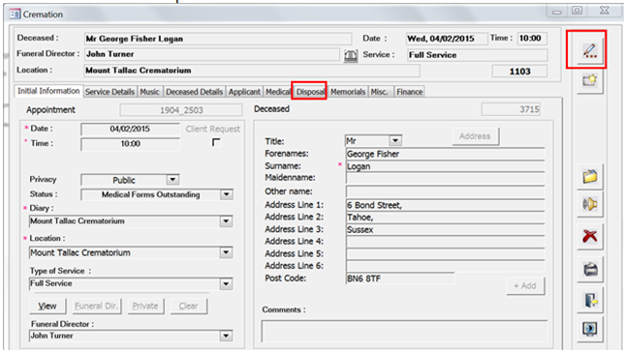Click the speaker sound icon in sidebar
Viewport: 624px width, 352px height.
[x=590, y=204]
